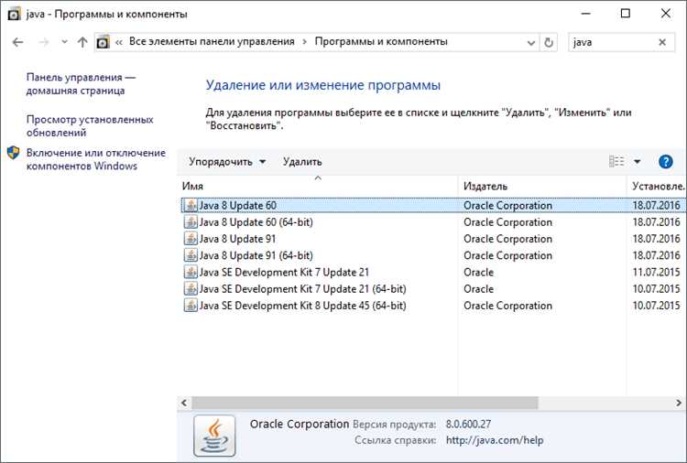
Task: Click Java icon of Java 8 Update 91 (64-bit)
Action: click(x=191, y=255)
